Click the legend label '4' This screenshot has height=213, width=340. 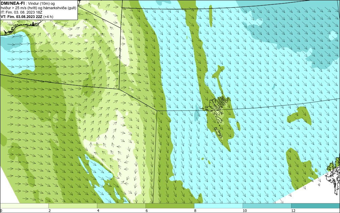point(98,211)
